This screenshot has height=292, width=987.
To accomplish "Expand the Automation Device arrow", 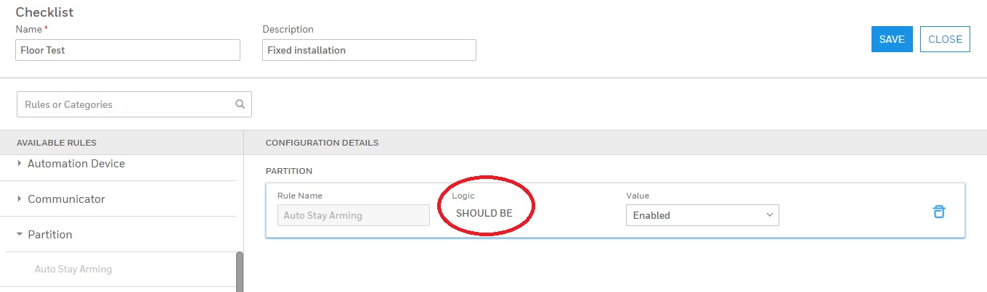I will point(20,164).
